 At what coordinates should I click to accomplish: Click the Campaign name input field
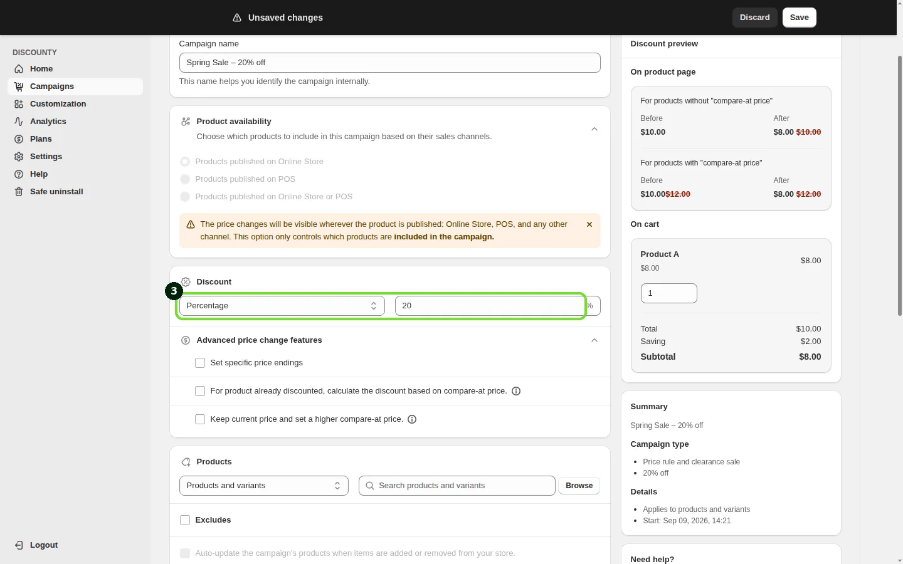click(390, 63)
